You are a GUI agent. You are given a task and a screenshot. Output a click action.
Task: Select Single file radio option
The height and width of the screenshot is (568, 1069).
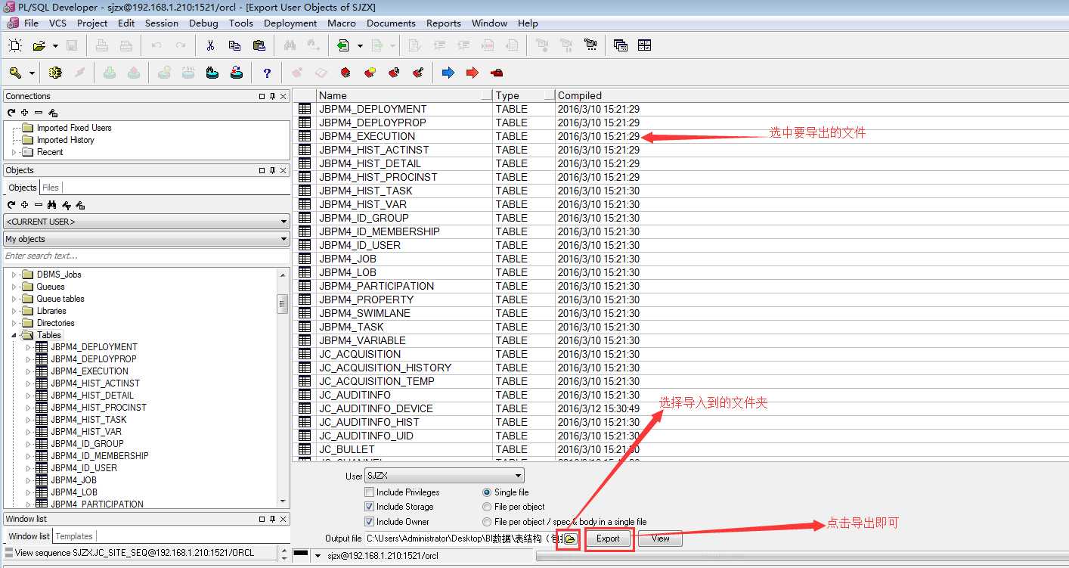point(487,492)
